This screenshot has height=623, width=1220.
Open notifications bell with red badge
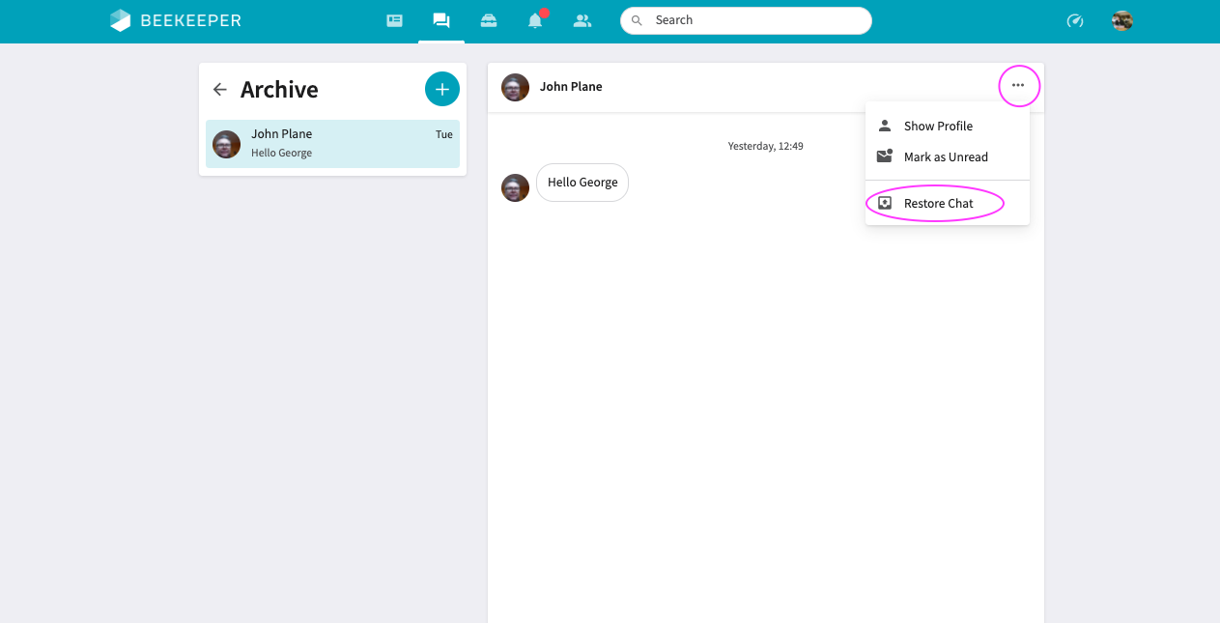(x=535, y=20)
